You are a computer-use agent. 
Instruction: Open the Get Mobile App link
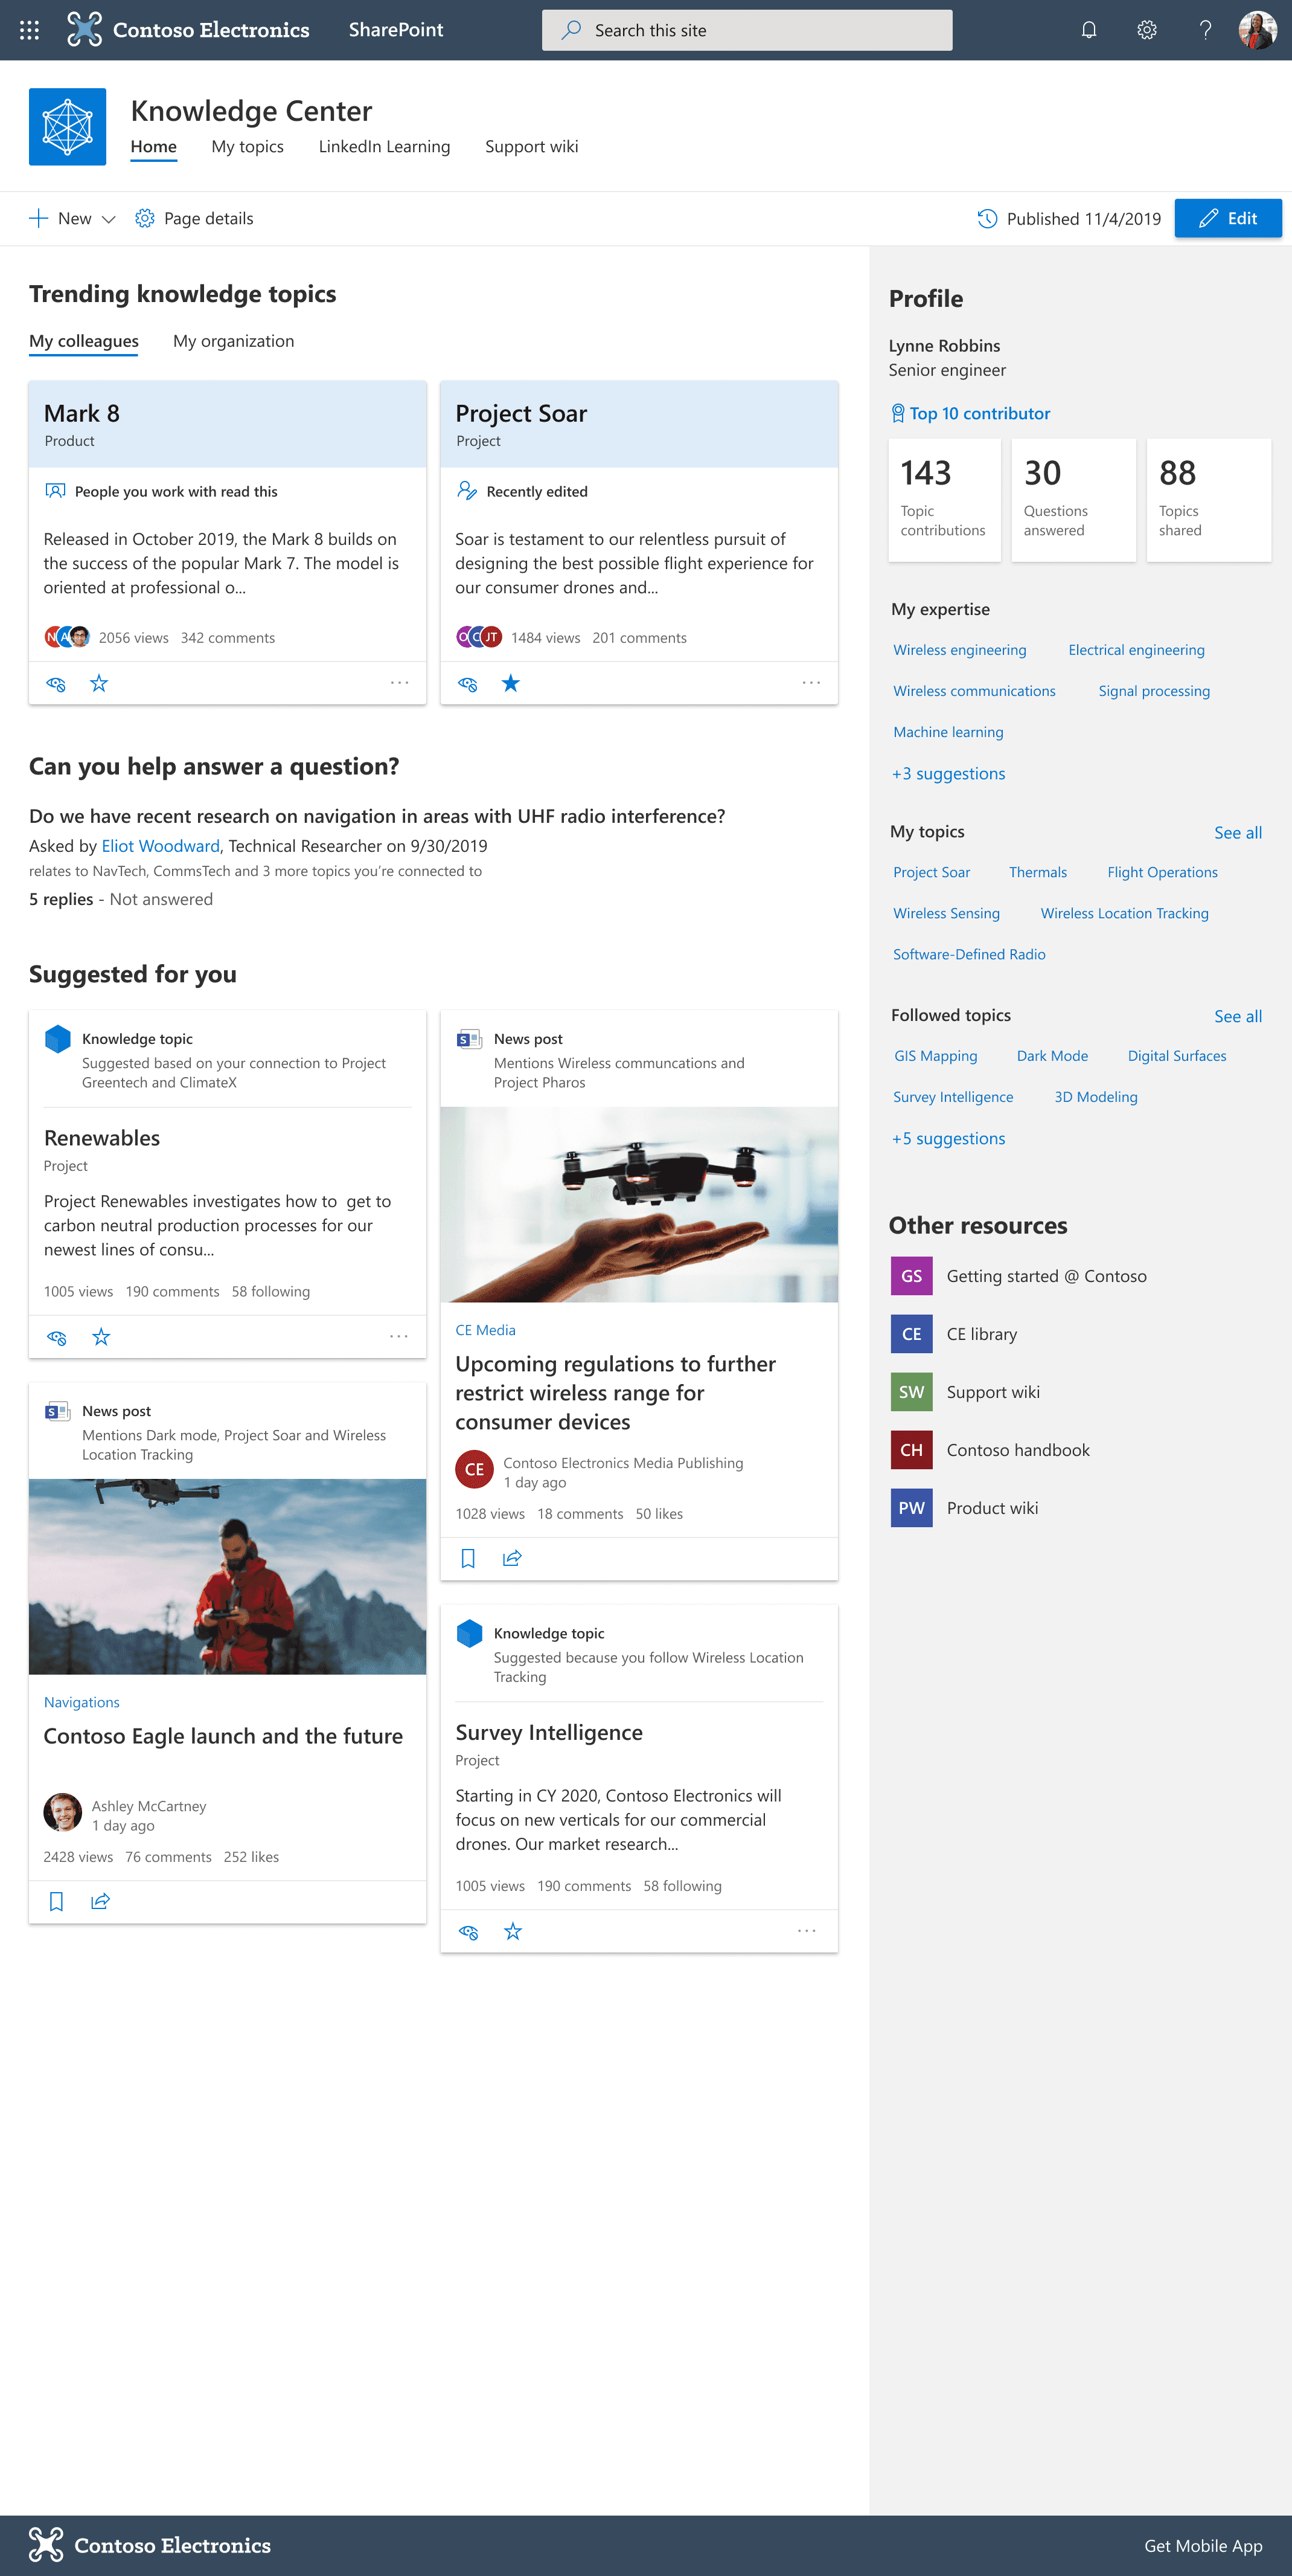[1203, 2546]
